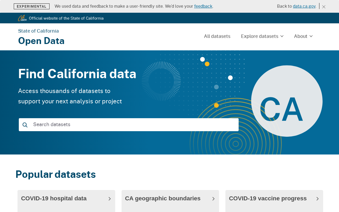
Task: Expand the About menu
Action: click(x=301, y=36)
